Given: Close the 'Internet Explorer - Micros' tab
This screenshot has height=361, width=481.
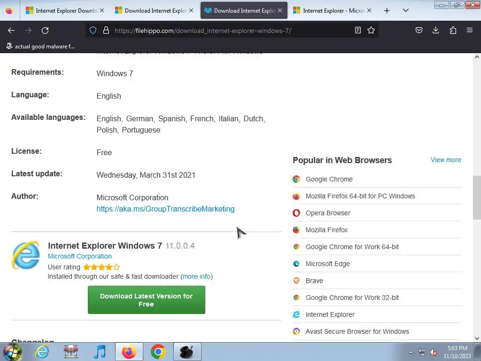Looking at the screenshot, I should point(369,10).
